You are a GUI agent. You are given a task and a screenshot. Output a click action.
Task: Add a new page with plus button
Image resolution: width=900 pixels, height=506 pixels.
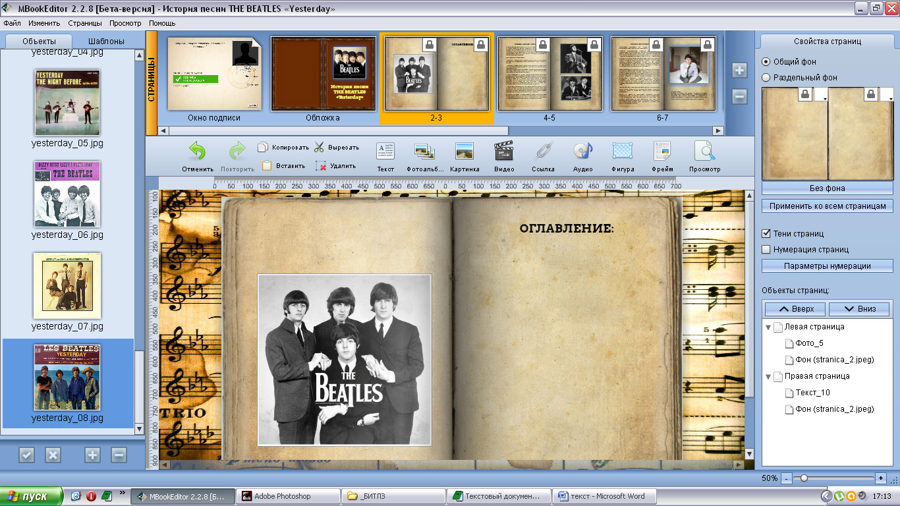(x=739, y=70)
